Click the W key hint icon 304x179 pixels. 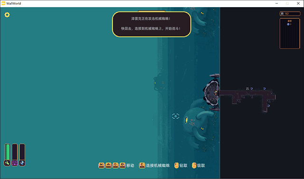pos(101,165)
